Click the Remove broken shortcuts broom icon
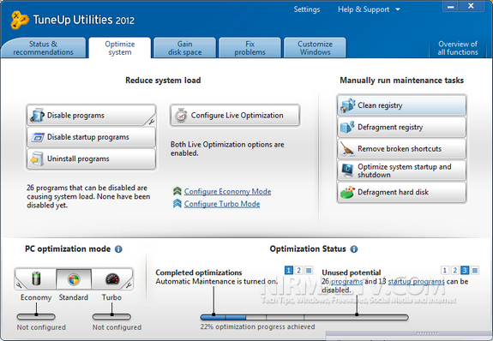The height and width of the screenshot is (341, 493). (347, 149)
